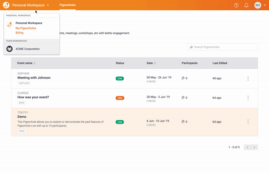This screenshot has height=172, width=269.
Task: Open the notifications bell icon
Action: point(246,5)
